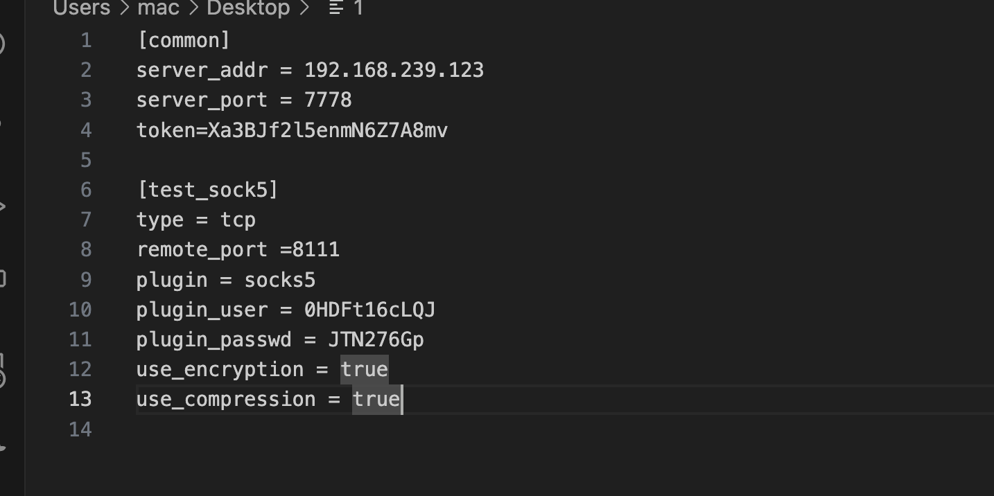Image resolution: width=994 pixels, height=496 pixels.
Task: Open the Desktop breadcrumb folder
Action: click(248, 8)
